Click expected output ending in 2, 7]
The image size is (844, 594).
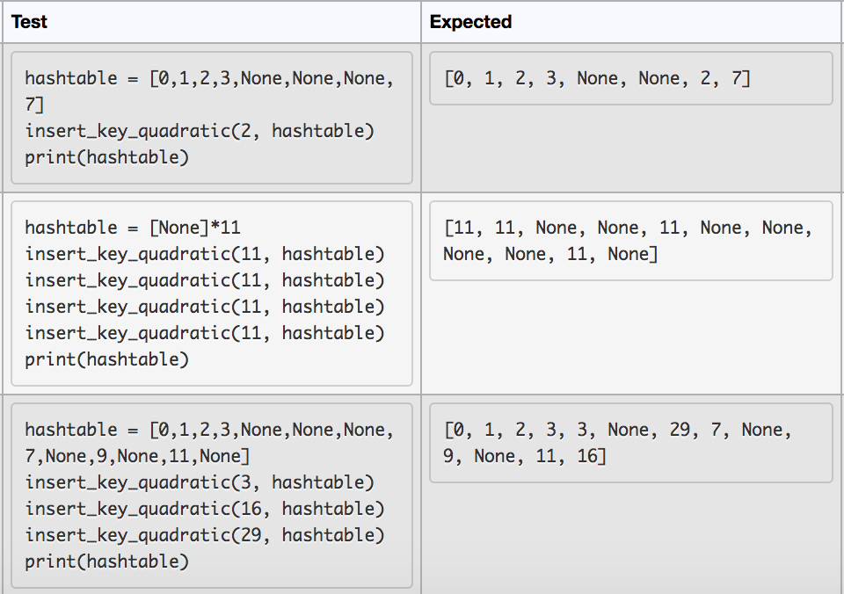(x=598, y=78)
